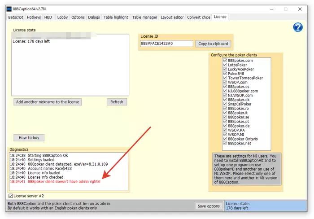Switch to Convert chips tab
Screen dimensions: 314x219
click(x=199, y=18)
